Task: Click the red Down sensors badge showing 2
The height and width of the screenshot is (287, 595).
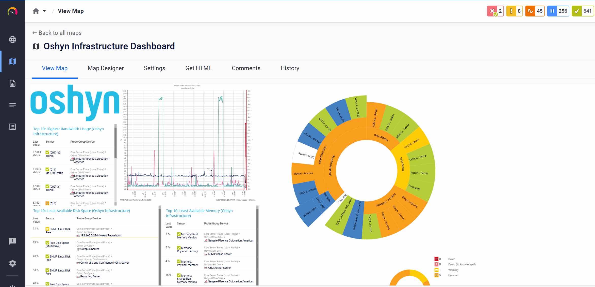Action: coord(495,11)
